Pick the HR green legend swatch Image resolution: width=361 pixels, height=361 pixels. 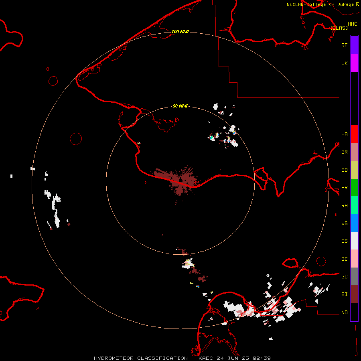tap(354, 188)
